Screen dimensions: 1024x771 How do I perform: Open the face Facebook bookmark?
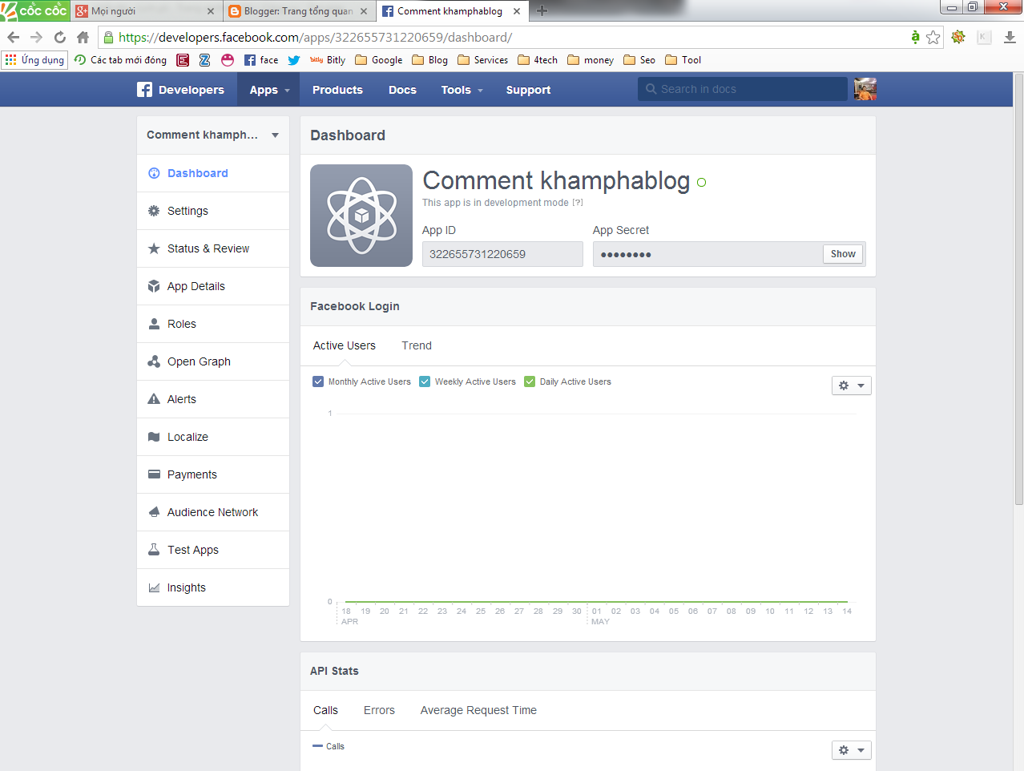(261, 60)
